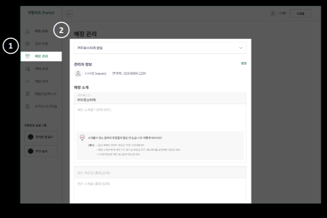The width and height of the screenshot is (327, 218).
Task: Click the back arrow icon in header
Action: click(70, 14)
